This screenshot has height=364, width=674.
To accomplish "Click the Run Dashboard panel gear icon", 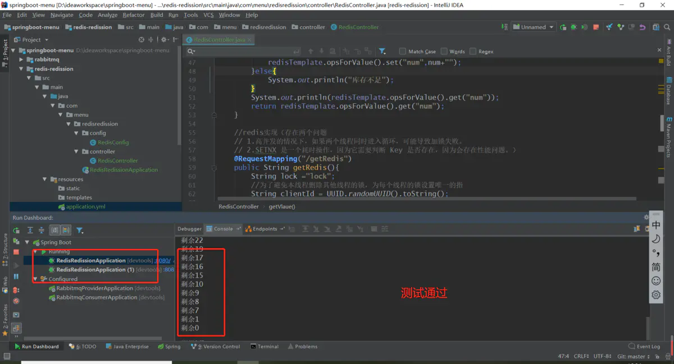I will 646,218.
